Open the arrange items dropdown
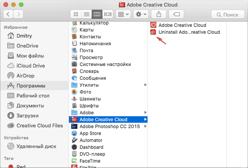Viewport: 248px width, 168px height. (123, 14)
